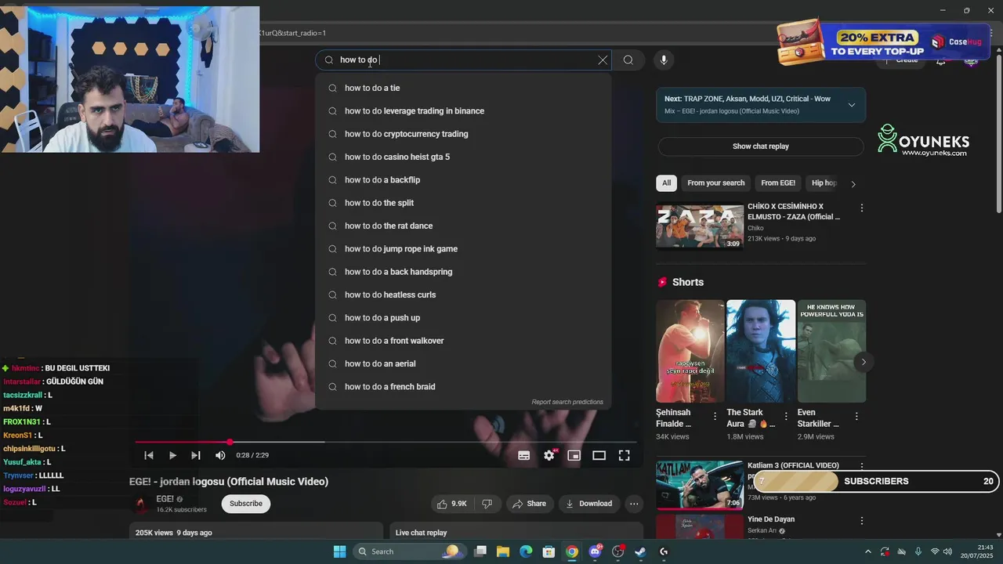The image size is (1003, 564).
Task: Choose 'how to do a push up'
Action: click(x=463, y=318)
